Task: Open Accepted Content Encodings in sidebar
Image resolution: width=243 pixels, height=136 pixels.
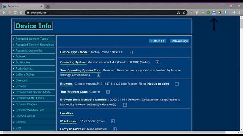Action: [x=35, y=45]
